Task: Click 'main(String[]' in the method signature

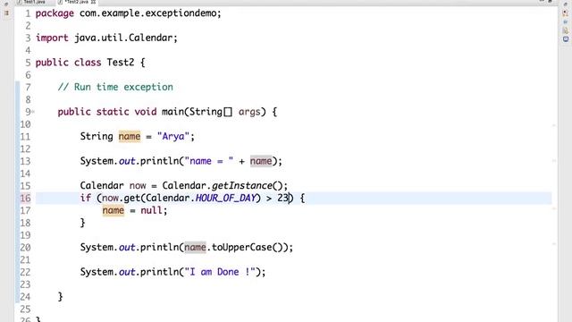Action: click(197, 112)
